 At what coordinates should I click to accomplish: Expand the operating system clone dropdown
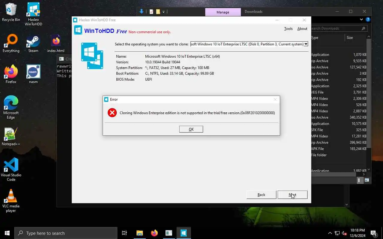pos(306,44)
